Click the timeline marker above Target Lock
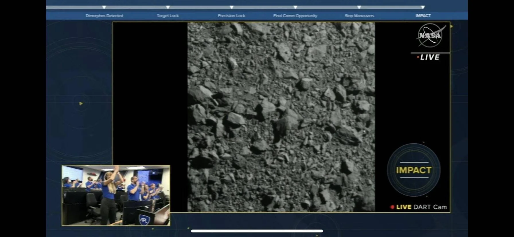Screen dimensions: 514x237 tap(168, 7)
